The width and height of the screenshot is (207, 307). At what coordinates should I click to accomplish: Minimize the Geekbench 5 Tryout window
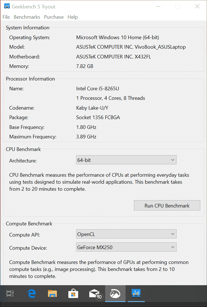158,7
